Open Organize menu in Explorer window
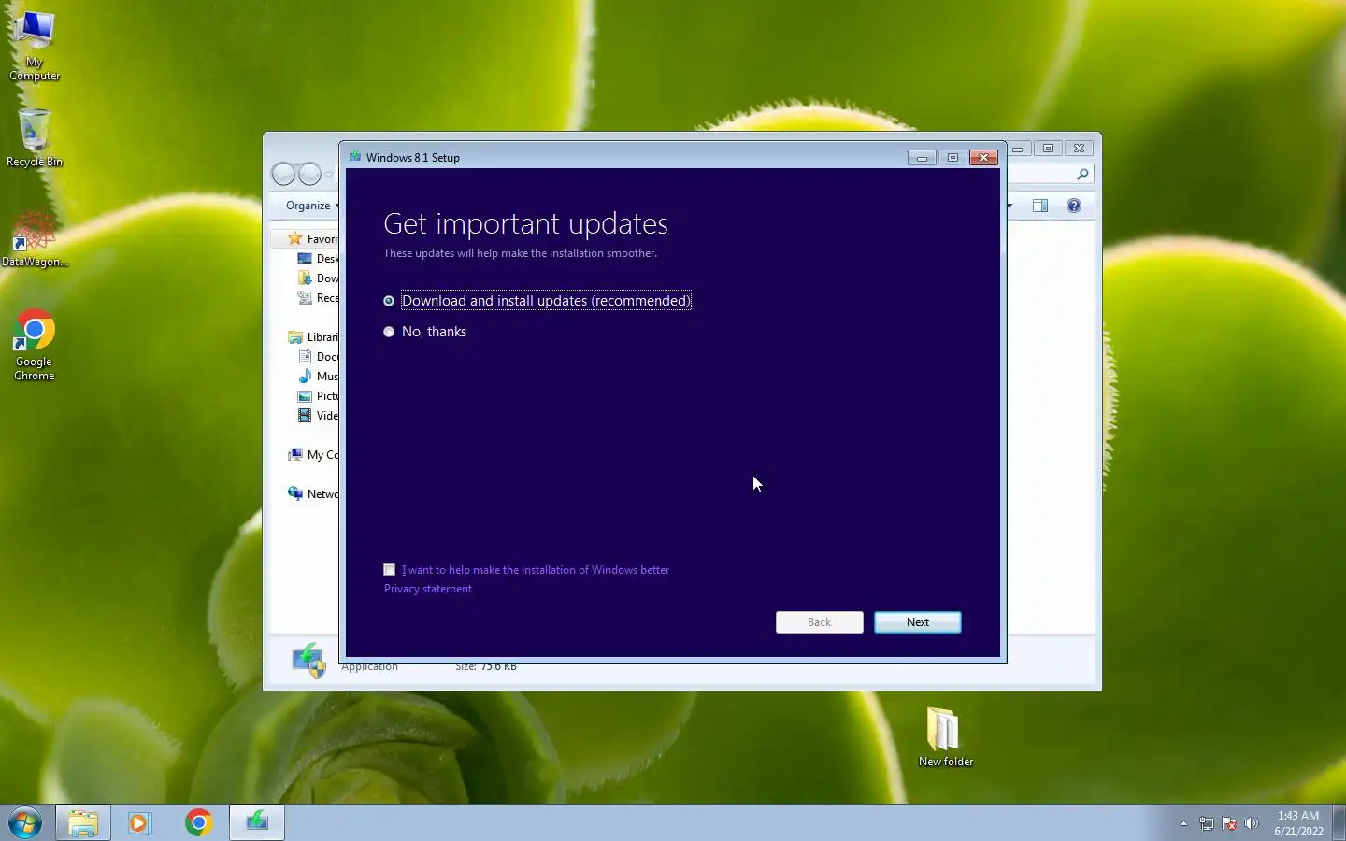This screenshot has width=1346, height=841. click(x=312, y=206)
